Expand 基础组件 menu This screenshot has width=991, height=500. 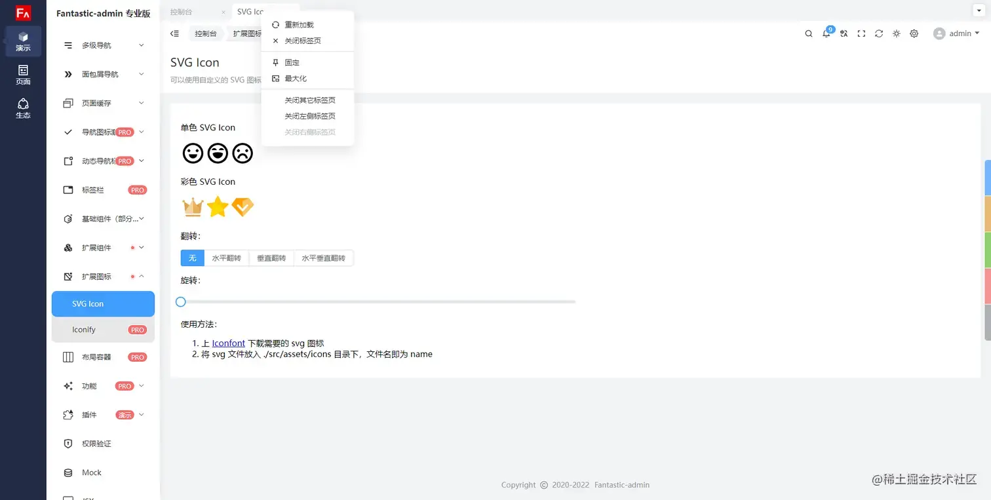(x=105, y=218)
